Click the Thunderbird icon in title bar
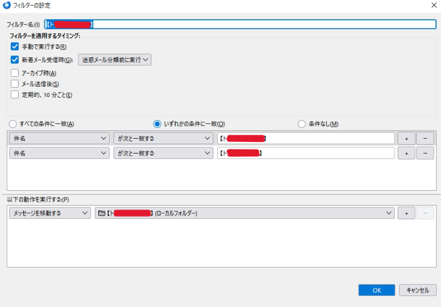 point(7,5)
